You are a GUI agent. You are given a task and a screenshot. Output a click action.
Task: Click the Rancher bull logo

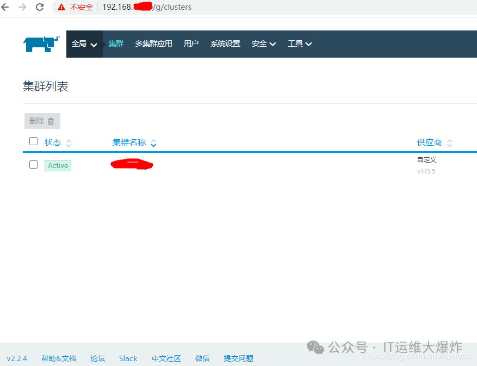click(x=41, y=44)
